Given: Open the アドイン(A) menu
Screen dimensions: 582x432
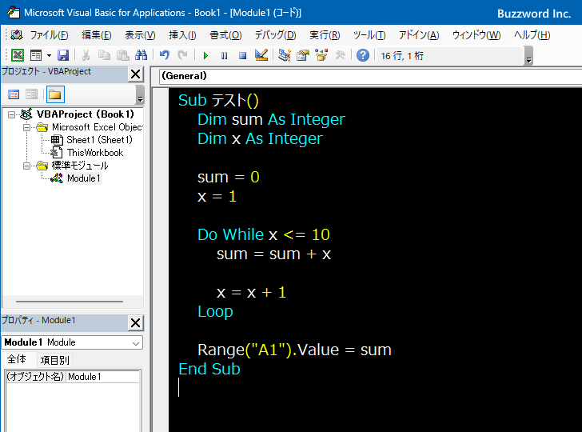Looking at the screenshot, I should coord(419,35).
